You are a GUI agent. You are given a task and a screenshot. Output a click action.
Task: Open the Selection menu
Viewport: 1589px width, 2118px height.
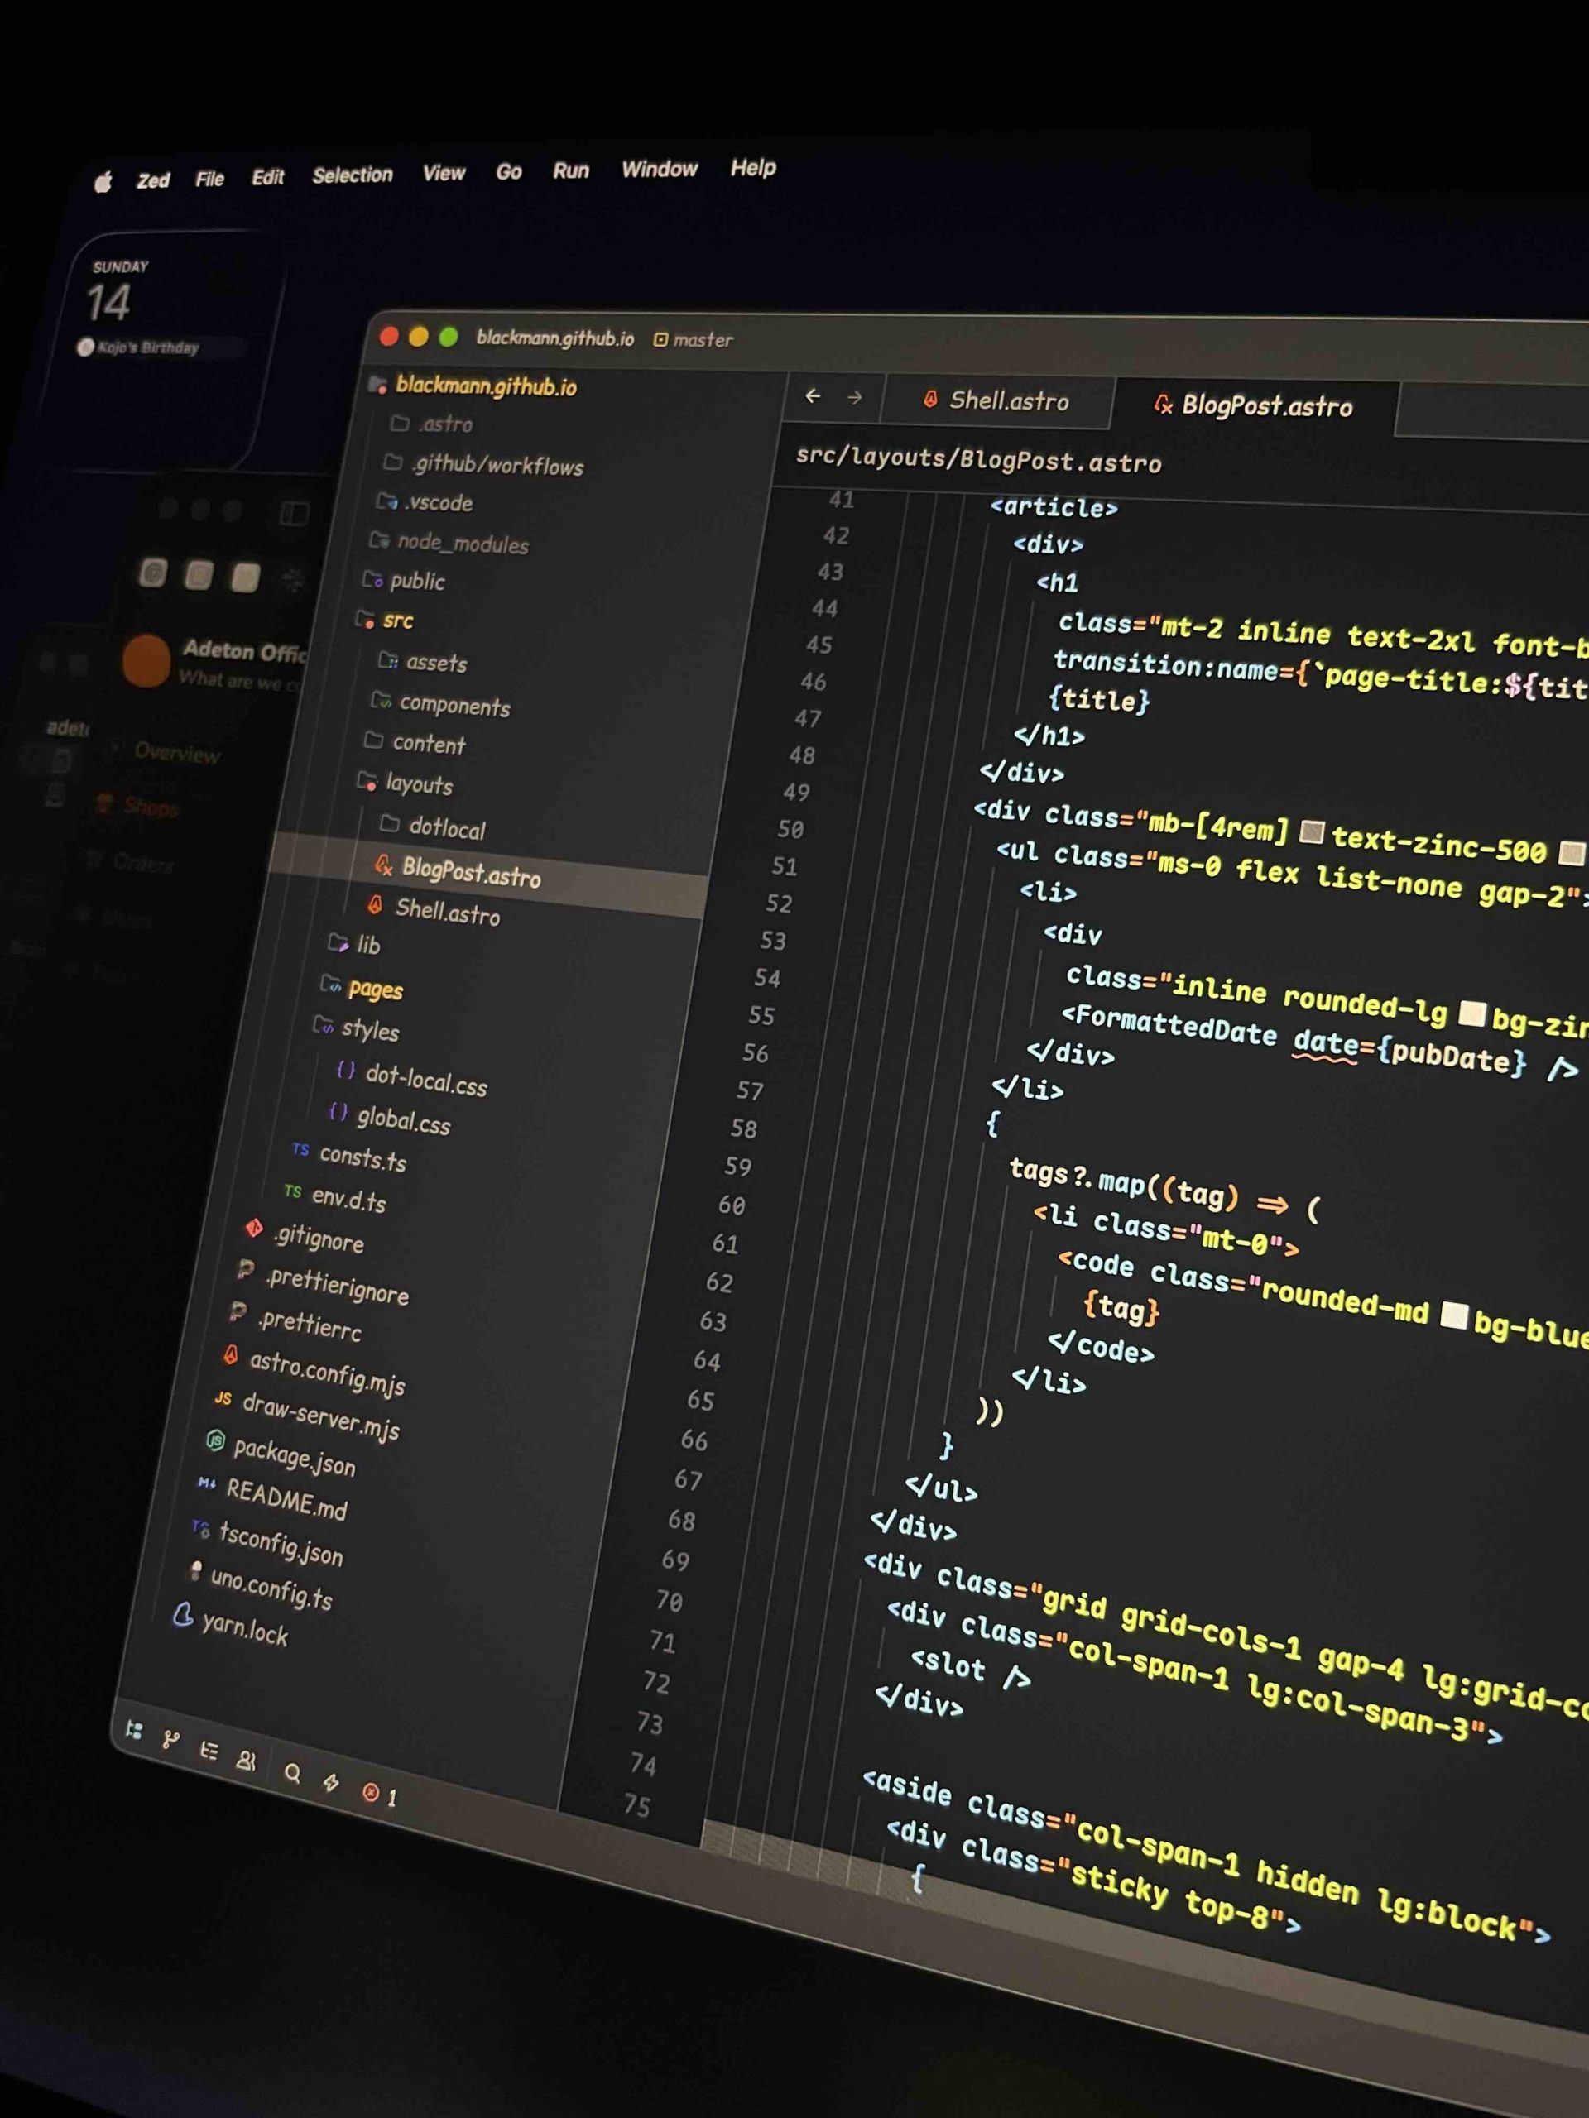(352, 175)
